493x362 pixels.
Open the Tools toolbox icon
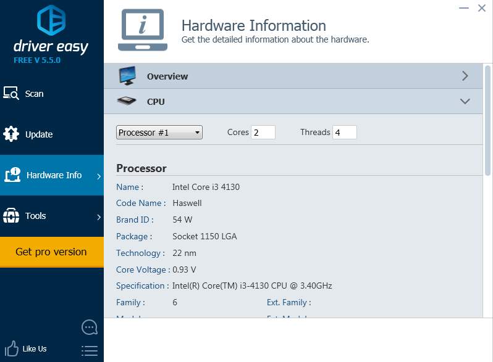11,216
